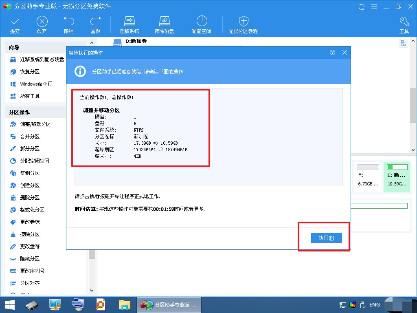Click ENG language indicator in tray
Screen dimensions: 417x313
coord(375,305)
